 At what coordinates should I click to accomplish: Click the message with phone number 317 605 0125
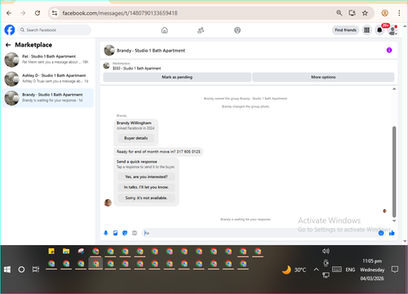click(x=158, y=152)
